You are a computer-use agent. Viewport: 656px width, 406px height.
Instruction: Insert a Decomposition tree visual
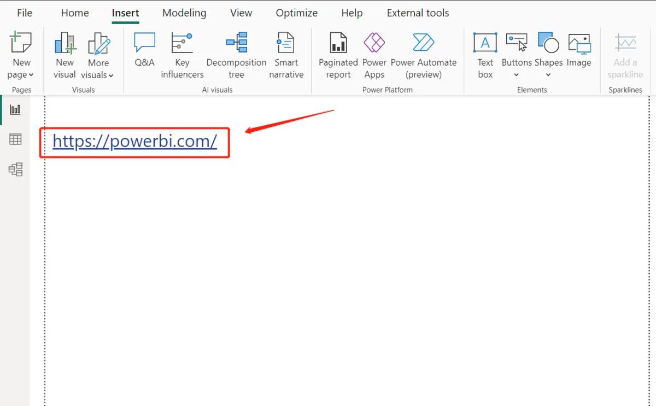[236, 53]
